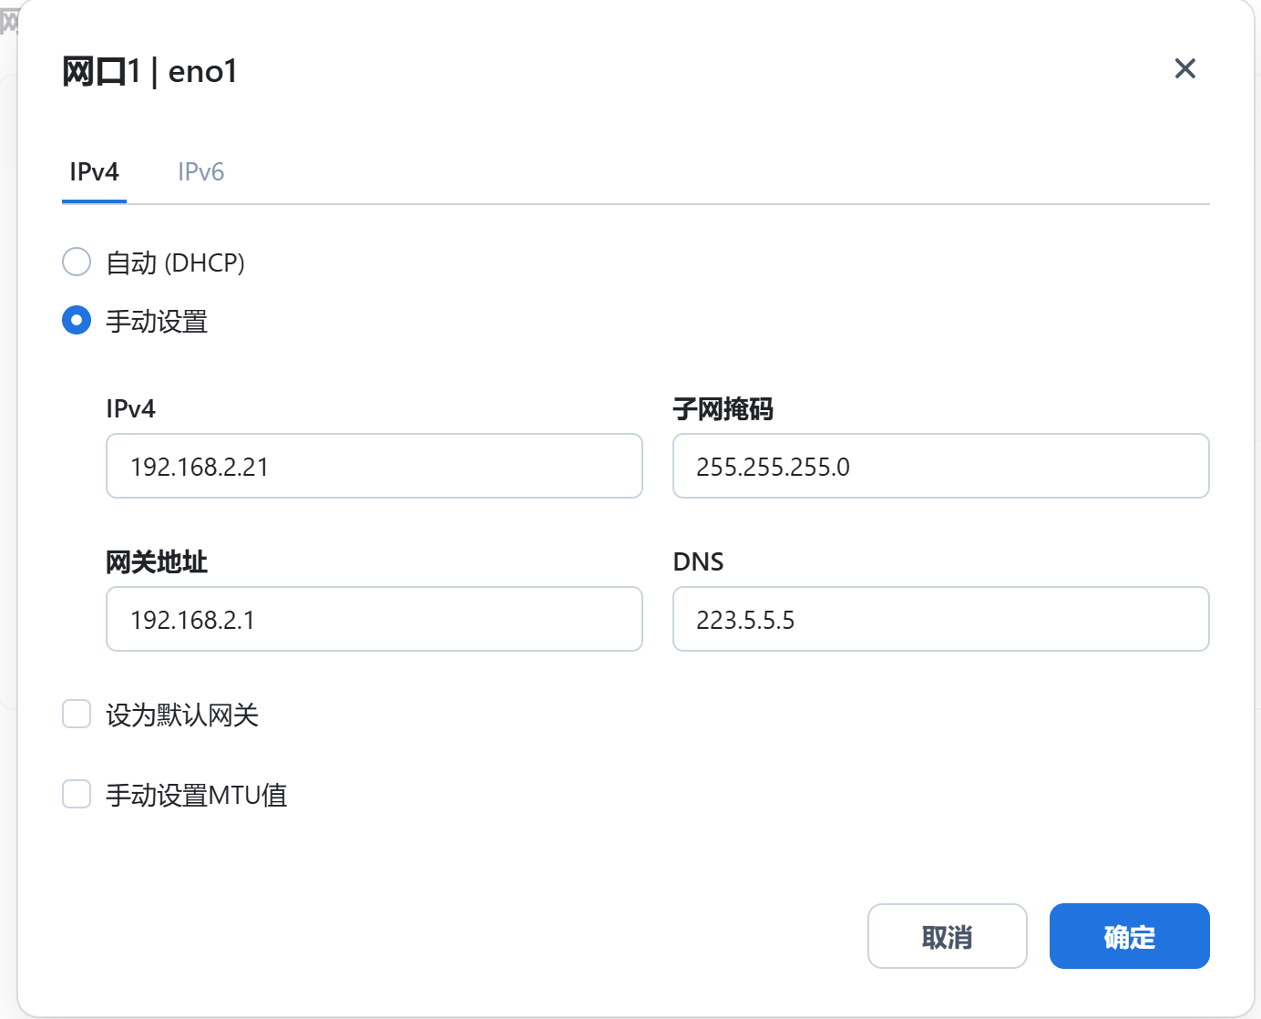Click the IPv4 address field 192.168.2.21
Screen dimensions: 1261x1019
pos(374,466)
